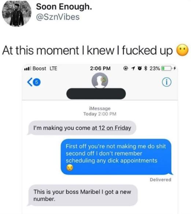The height and width of the screenshot is (214, 191).
Task: Tap the redacted contact name bar
Action: click(96, 94)
